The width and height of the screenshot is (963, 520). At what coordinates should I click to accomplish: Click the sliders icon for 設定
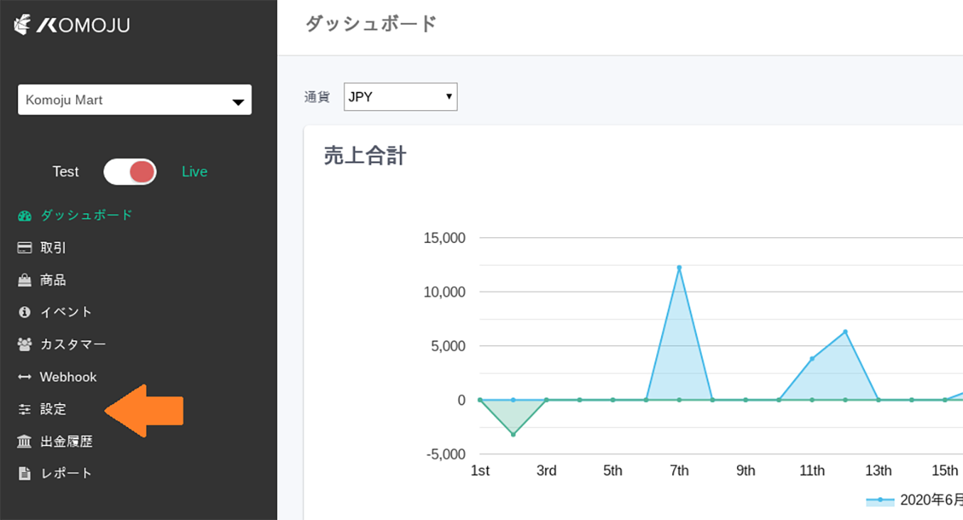[x=25, y=409]
